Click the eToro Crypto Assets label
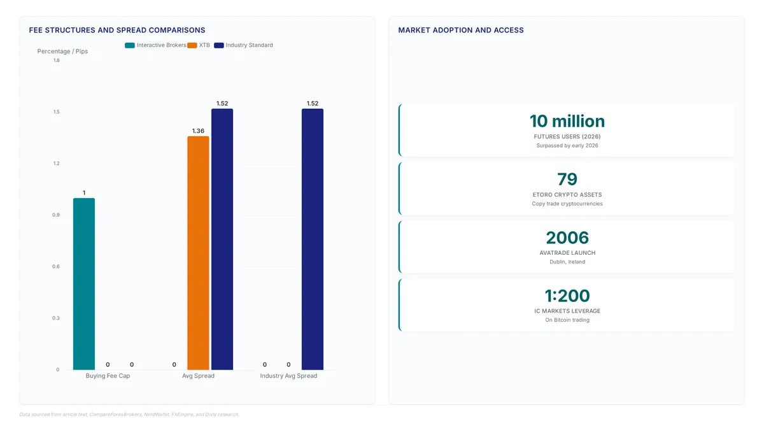 click(567, 195)
